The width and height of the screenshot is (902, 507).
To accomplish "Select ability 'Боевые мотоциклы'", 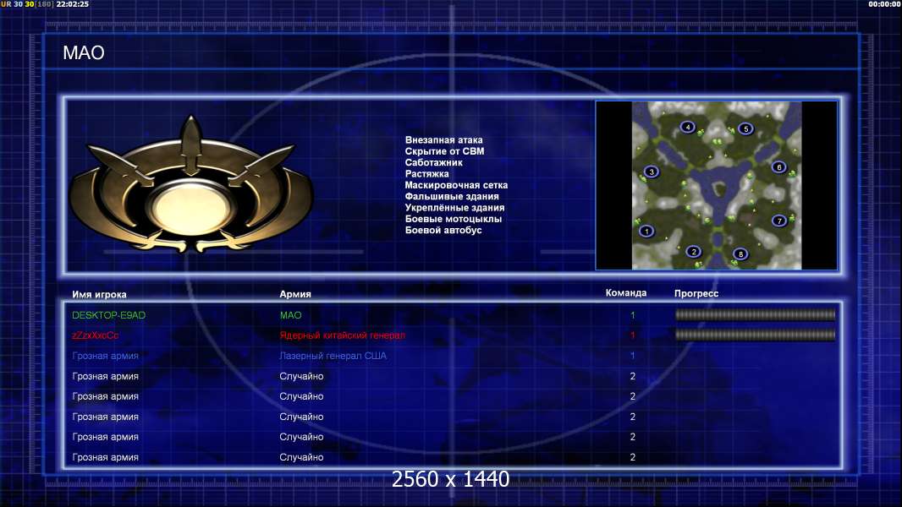I will click(454, 219).
